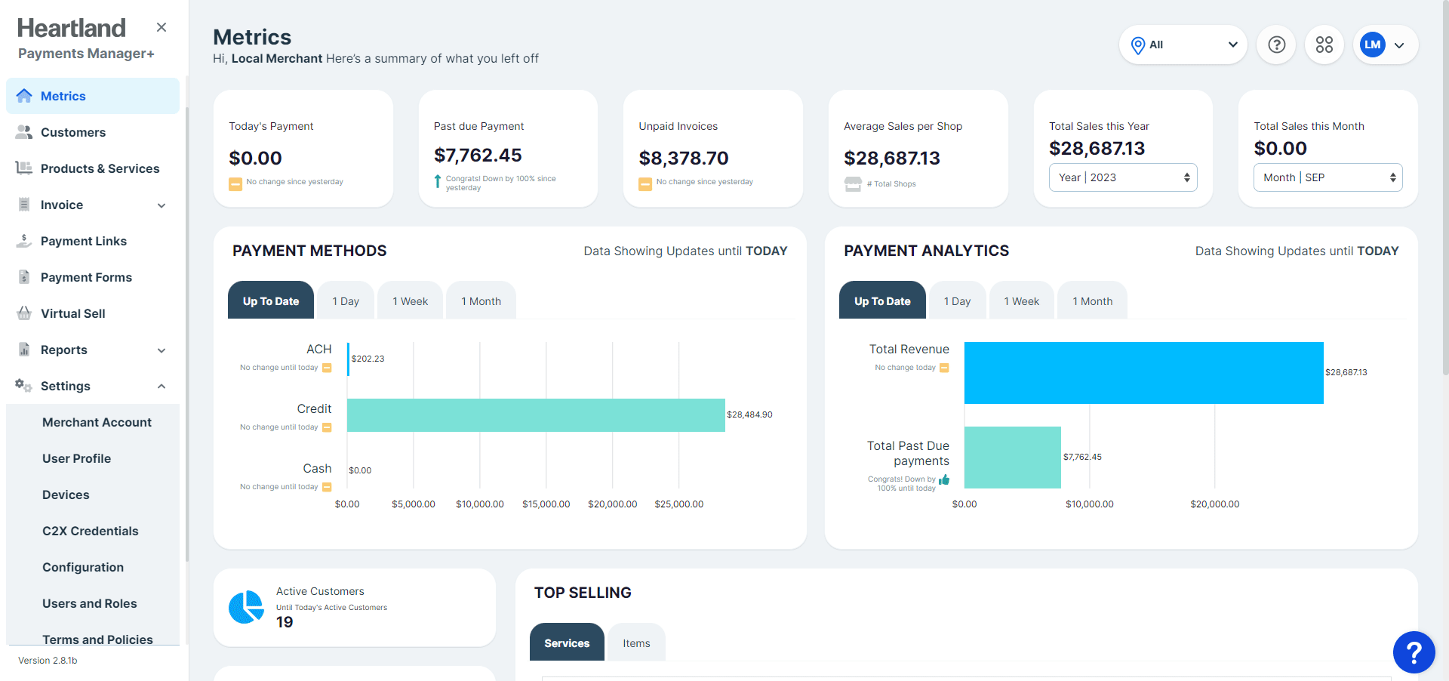Screen dimensions: 1449x681
Task: Click the location pin icon
Action: click(1138, 45)
